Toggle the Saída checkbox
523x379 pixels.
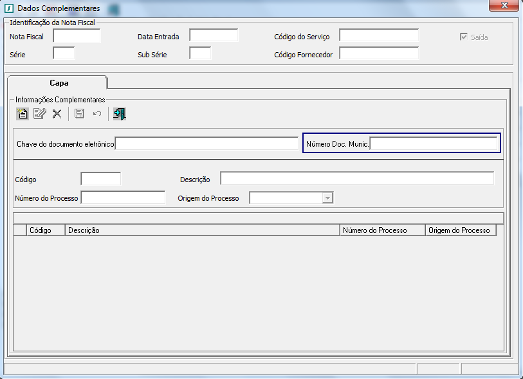click(463, 37)
